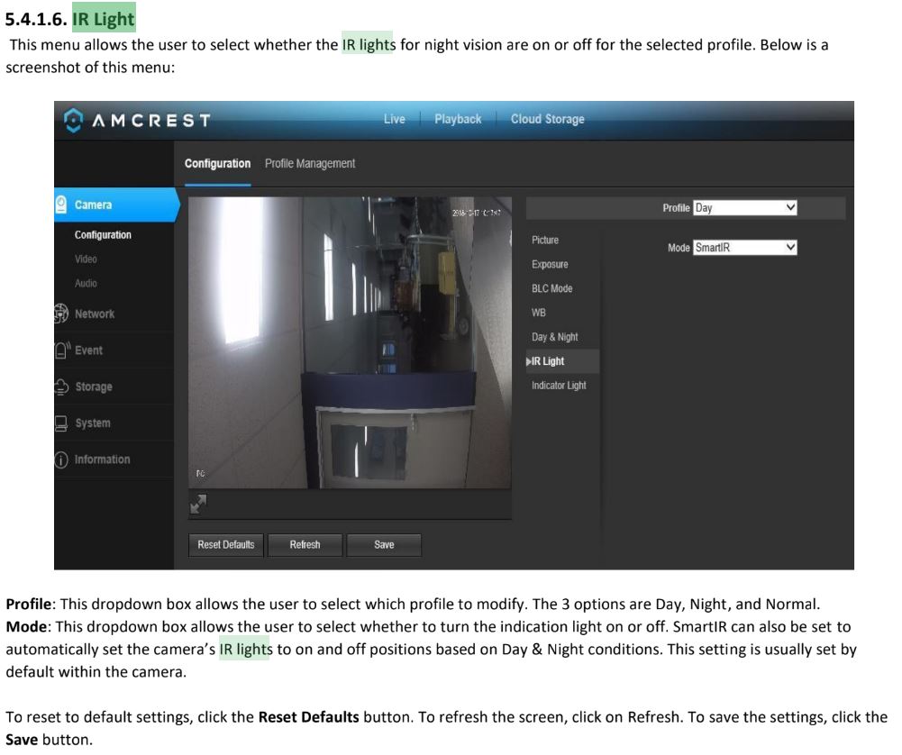Select the top Configuration tab
This screenshot has height=755, width=902.
click(217, 163)
